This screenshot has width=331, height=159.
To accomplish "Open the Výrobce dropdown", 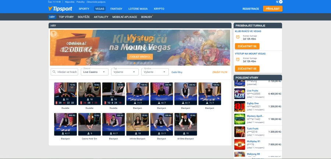I will (x=155, y=72).
